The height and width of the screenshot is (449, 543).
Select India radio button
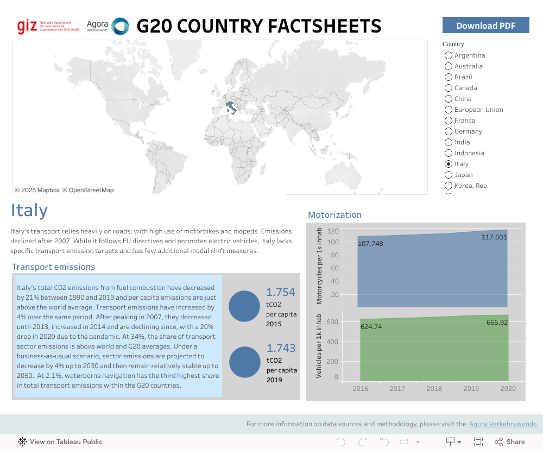coord(449,142)
